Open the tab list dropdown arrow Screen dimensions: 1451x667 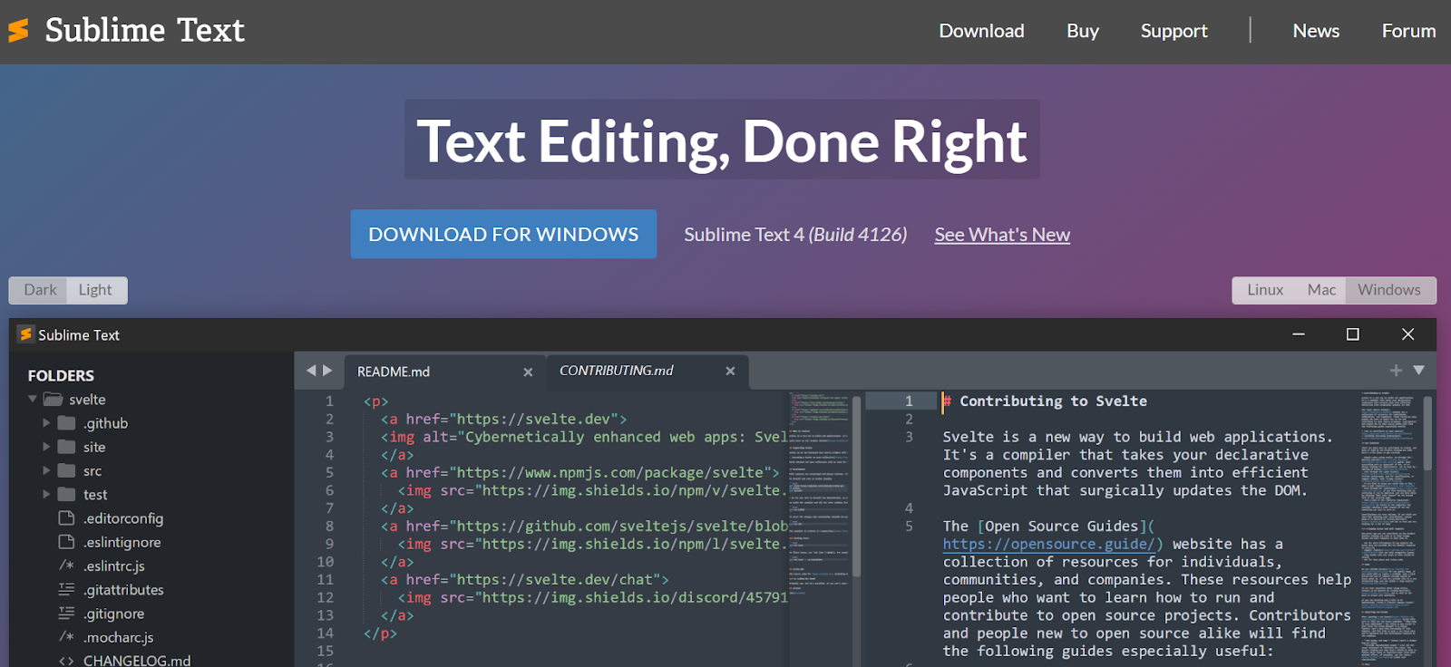(1419, 371)
